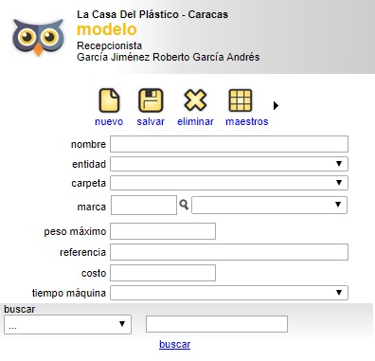Image resolution: width=375 pixels, height=361 pixels.
Task: Click the referencia text field
Action: 229,252
